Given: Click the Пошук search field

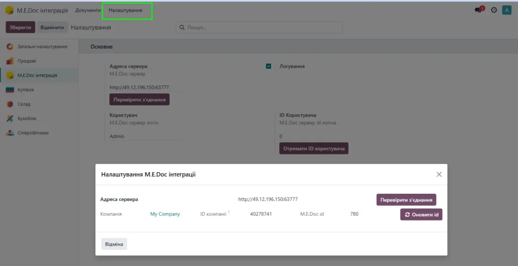Looking at the screenshot, I should pos(259,27).
